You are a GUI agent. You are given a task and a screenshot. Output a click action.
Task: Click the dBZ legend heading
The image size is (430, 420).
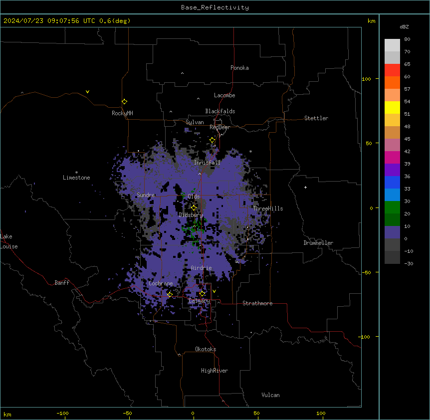[x=404, y=26]
